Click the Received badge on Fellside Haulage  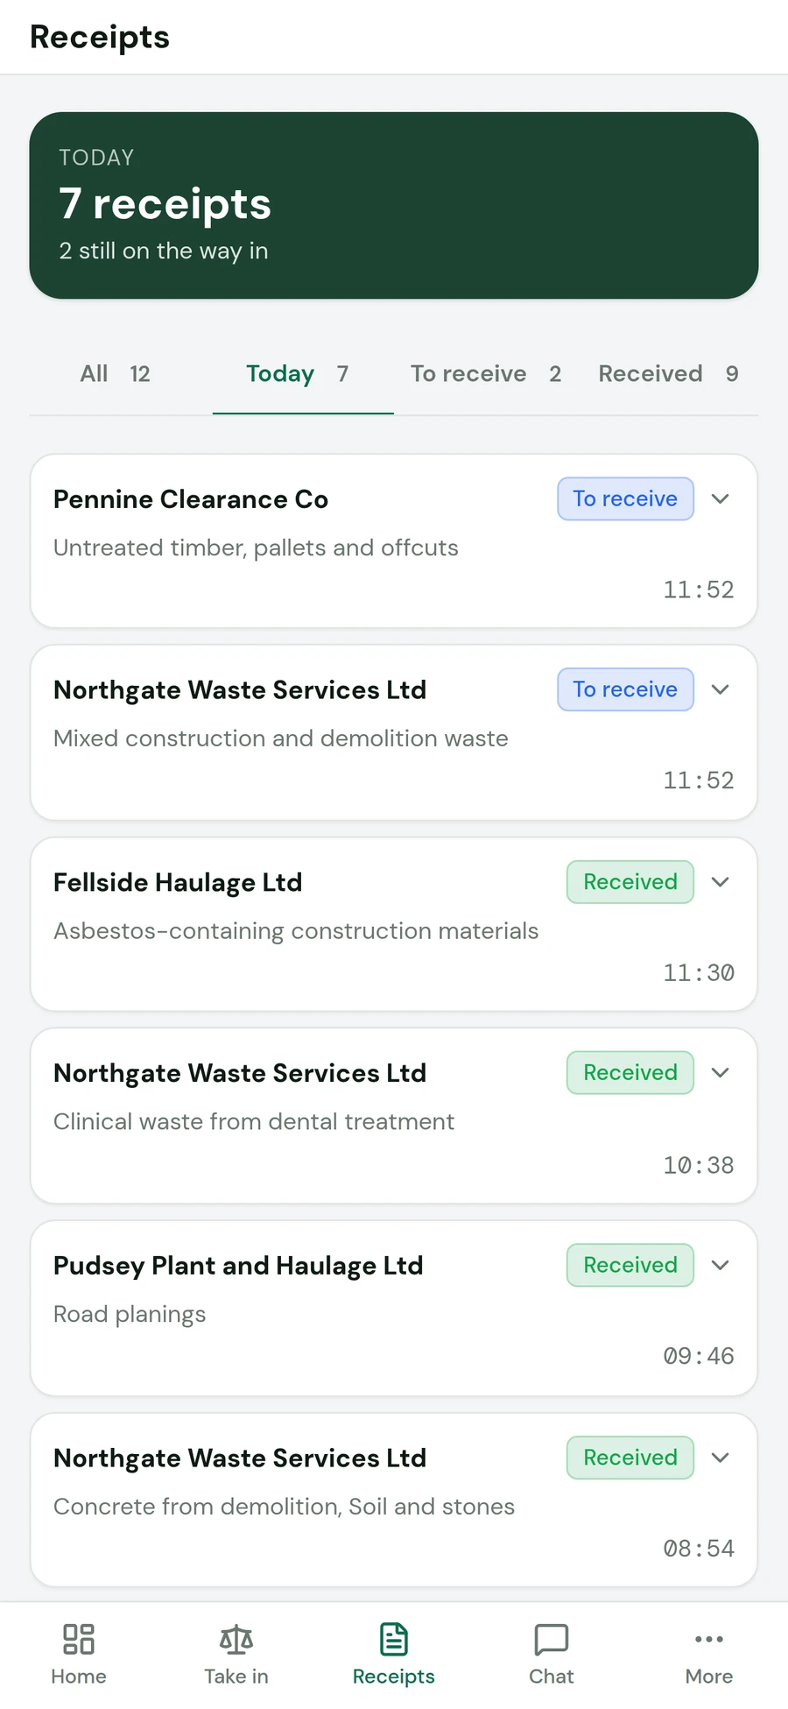click(630, 882)
